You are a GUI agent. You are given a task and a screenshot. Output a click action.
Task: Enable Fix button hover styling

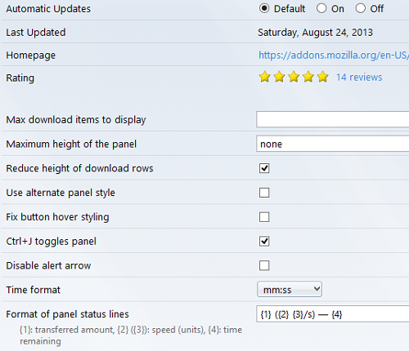(x=264, y=217)
